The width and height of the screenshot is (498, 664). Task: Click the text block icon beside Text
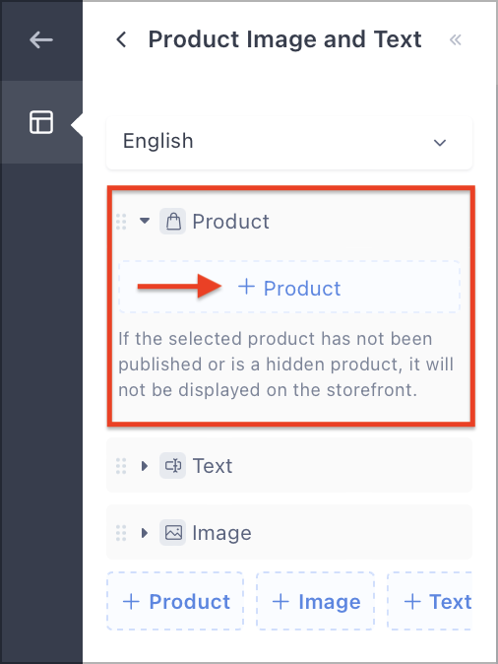pos(172,465)
